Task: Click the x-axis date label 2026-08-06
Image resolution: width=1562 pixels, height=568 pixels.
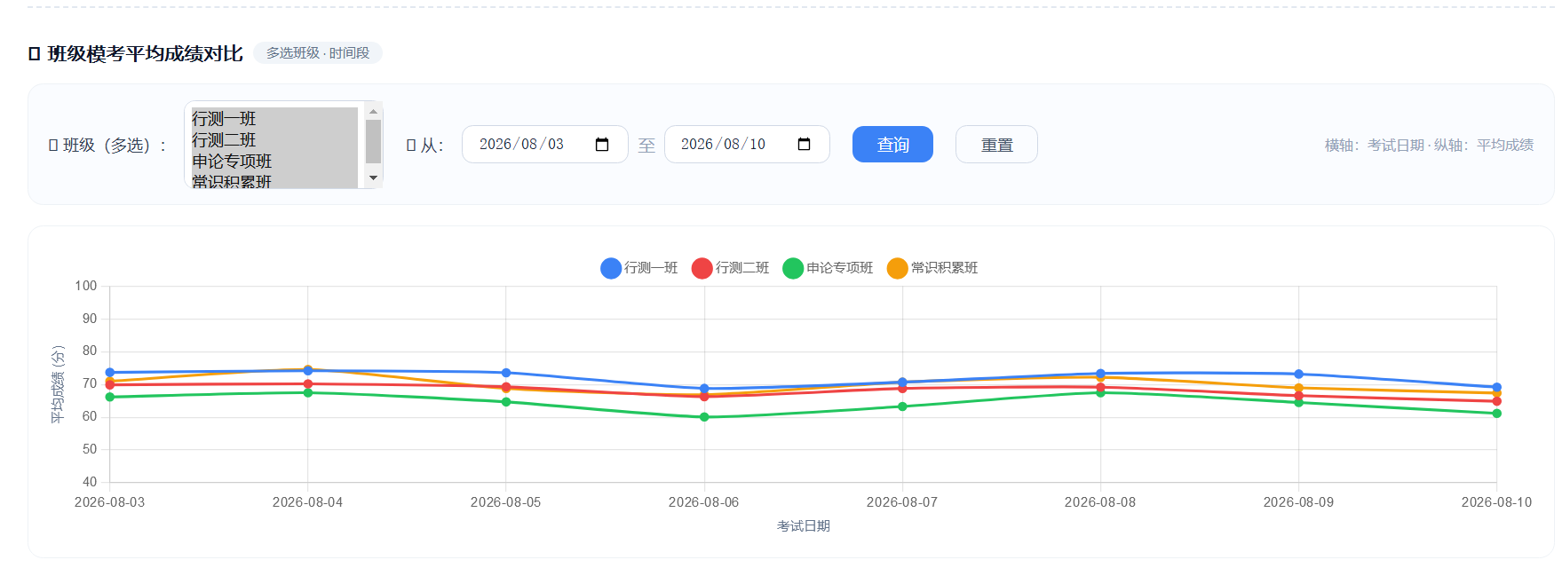Action: tap(703, 502)
